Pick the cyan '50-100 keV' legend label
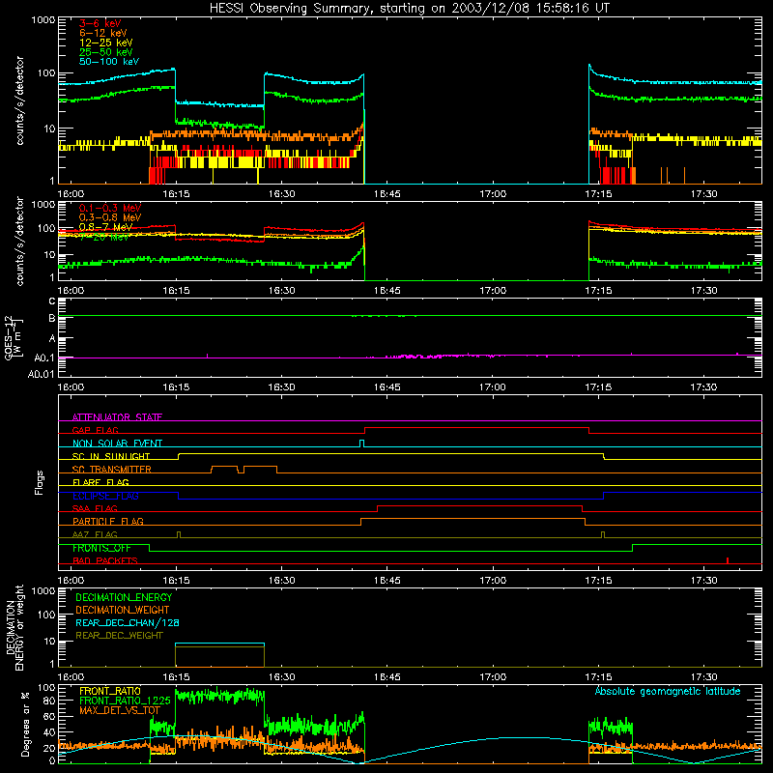The image size is (773, 773). (108, 62)
